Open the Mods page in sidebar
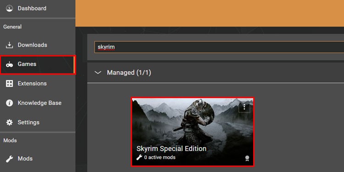This screenshot has height=172, width=344. [38, 159]
